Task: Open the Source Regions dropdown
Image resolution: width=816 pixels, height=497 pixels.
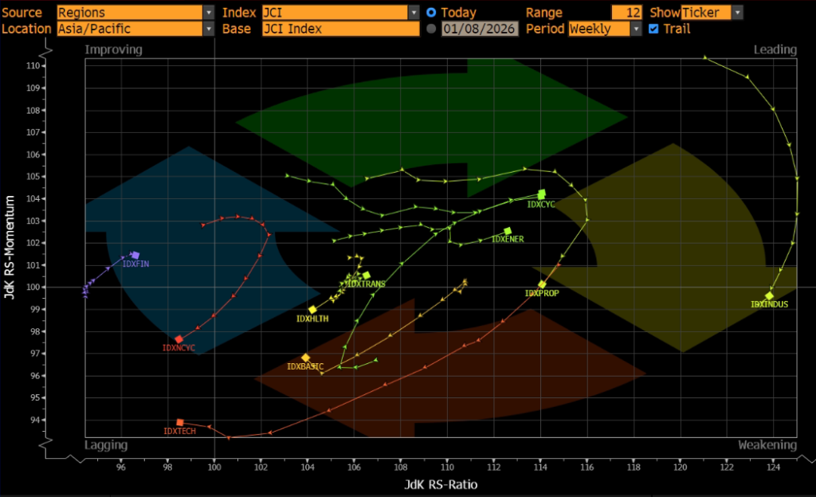Action: 209,13
